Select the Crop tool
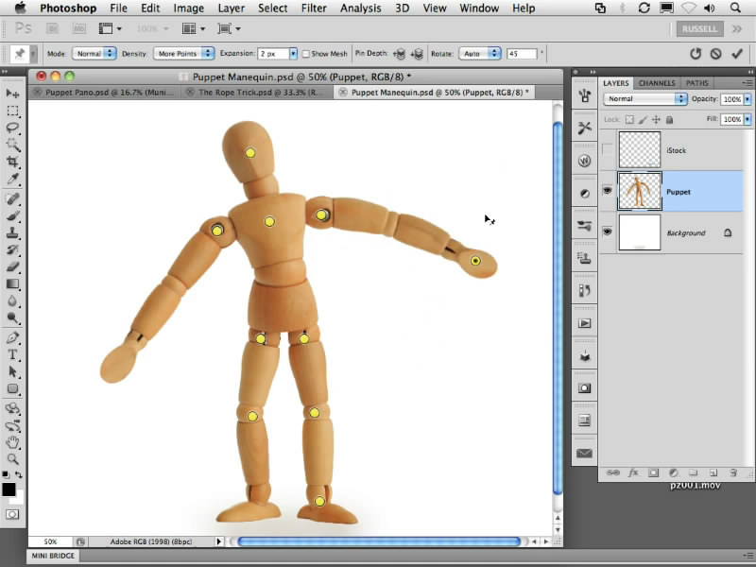Screen dimensions: 756x567 [13, 163]
